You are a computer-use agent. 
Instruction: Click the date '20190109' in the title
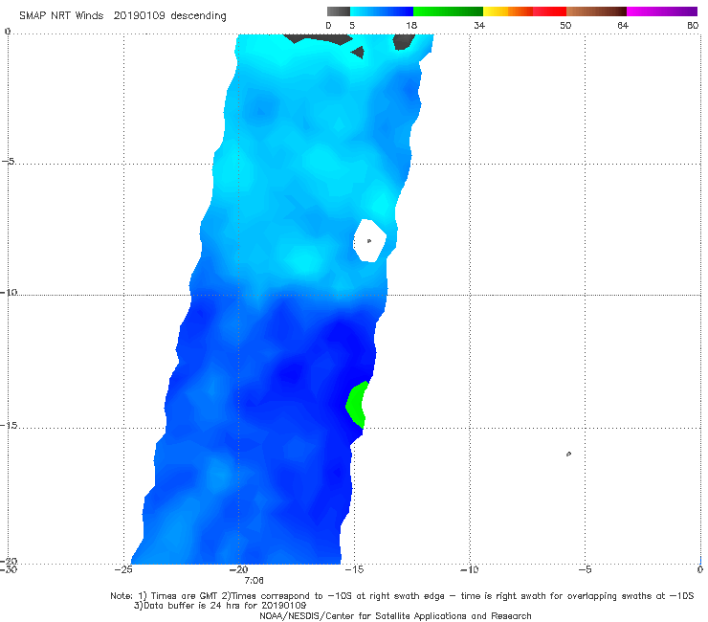click(x=139, y=15)
